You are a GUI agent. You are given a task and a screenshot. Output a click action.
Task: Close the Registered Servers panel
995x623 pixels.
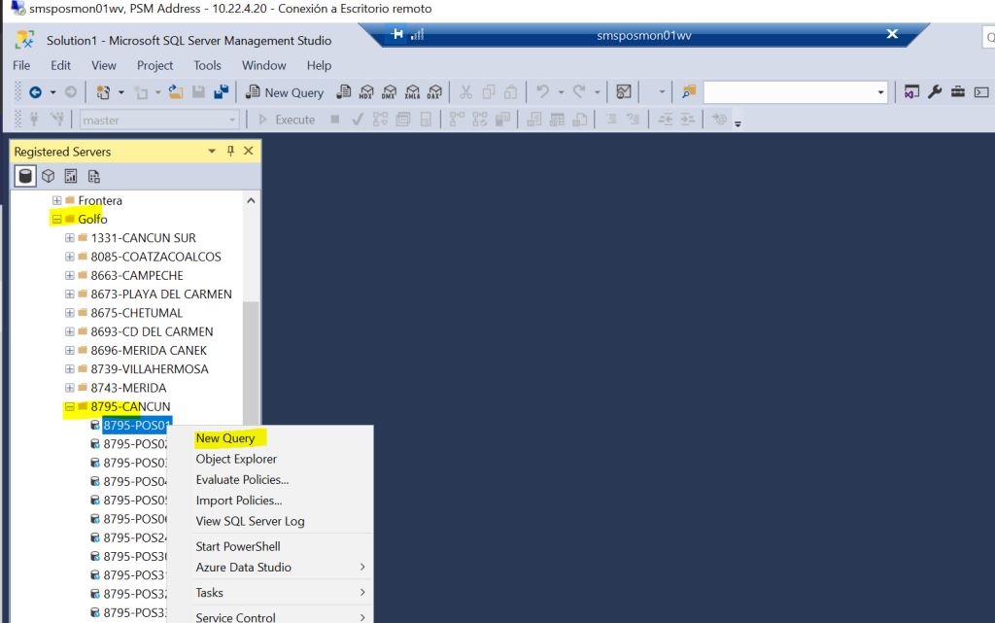click(249, 151)
